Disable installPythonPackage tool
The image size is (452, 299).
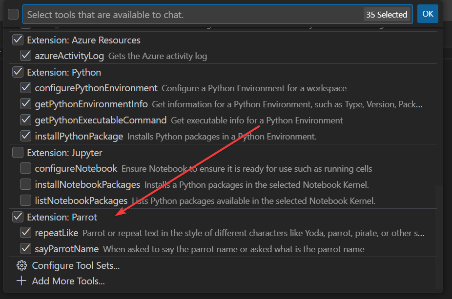pos(25,136)
